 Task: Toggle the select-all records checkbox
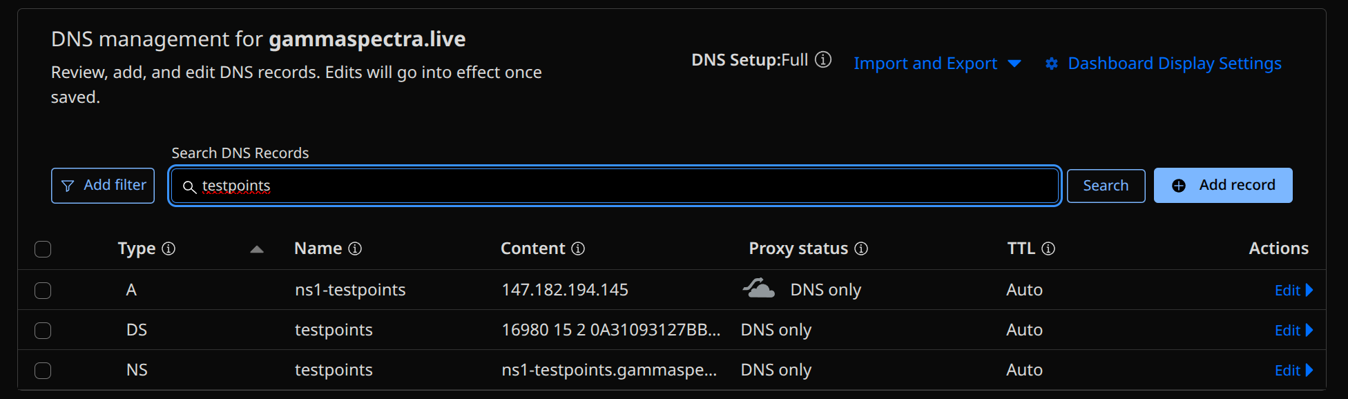pos(43,249)
